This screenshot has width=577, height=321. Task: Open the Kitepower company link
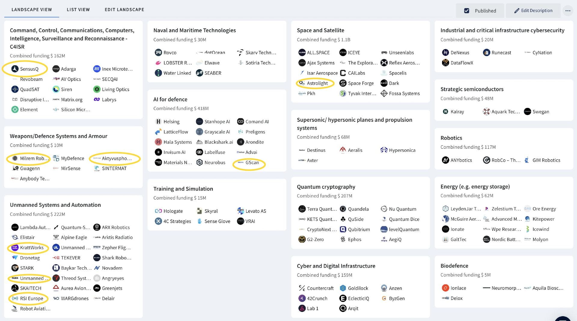coord(544,219)
